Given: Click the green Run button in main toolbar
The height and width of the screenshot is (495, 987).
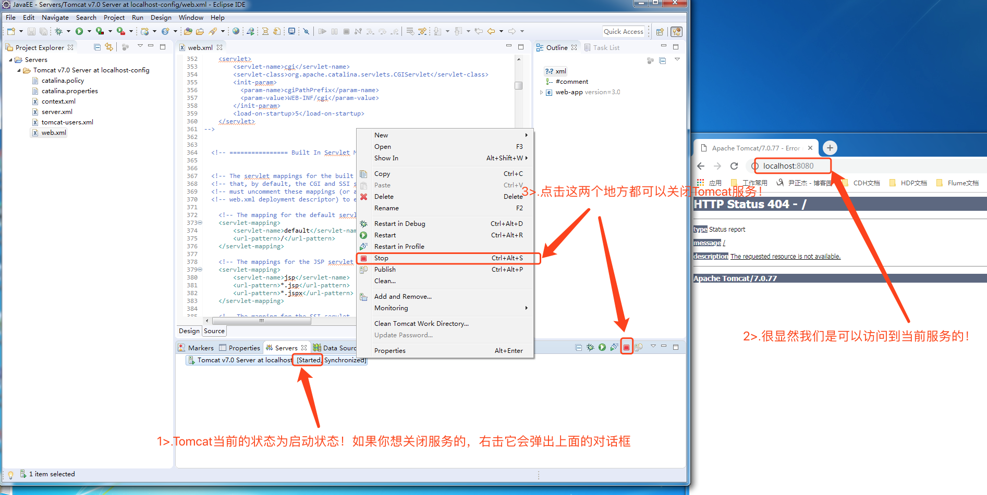Looking at the screenshot, I should tap(79, 32).
